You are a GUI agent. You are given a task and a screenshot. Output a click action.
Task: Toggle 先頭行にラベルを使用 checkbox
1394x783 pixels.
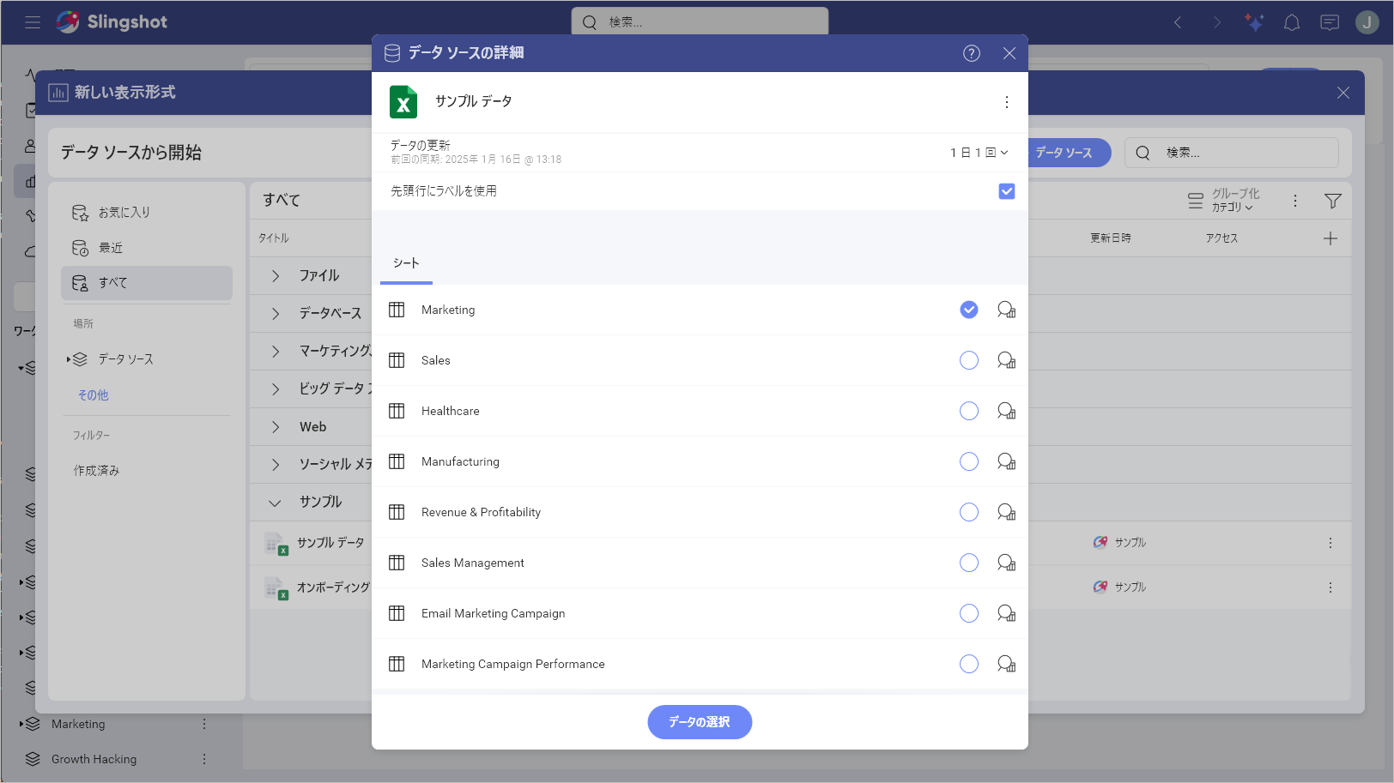point(1007,191)
